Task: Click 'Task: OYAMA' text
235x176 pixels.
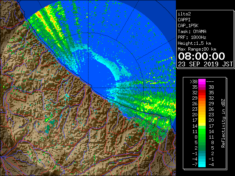Action: click(x=192, y=32)
